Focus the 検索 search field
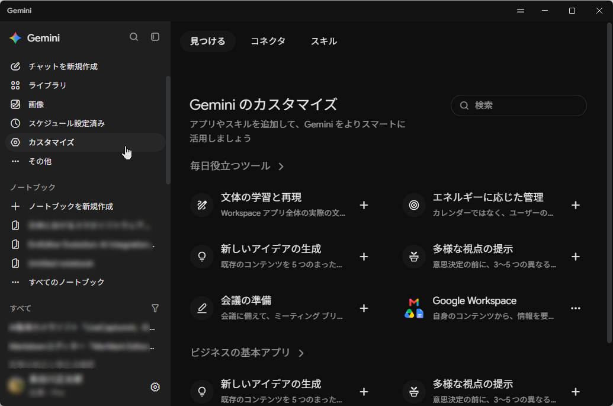This screenshot has width=613, height=406. 518,106
